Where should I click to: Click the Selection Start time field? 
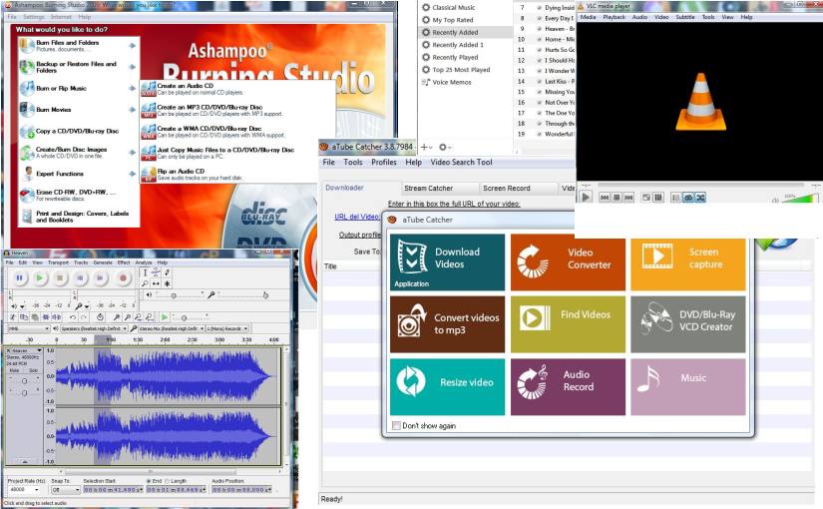(114, 490)
